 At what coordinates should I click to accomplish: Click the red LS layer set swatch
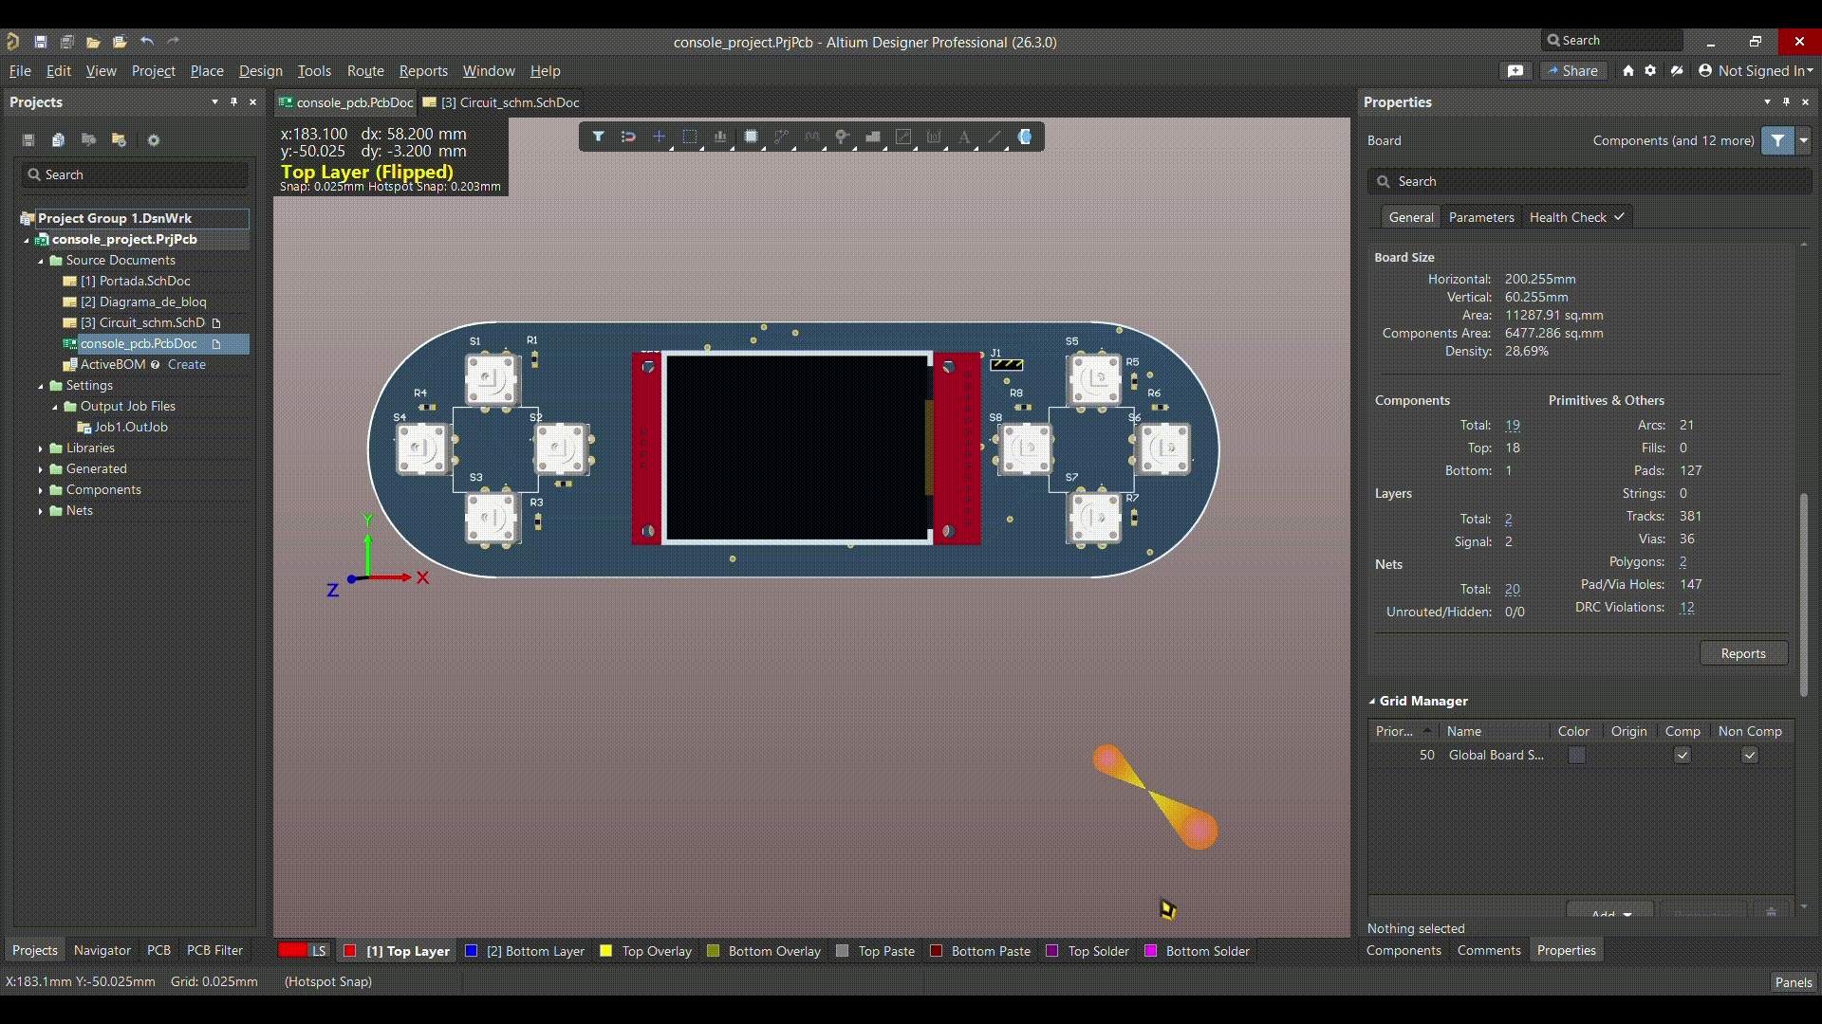[292, 951]
